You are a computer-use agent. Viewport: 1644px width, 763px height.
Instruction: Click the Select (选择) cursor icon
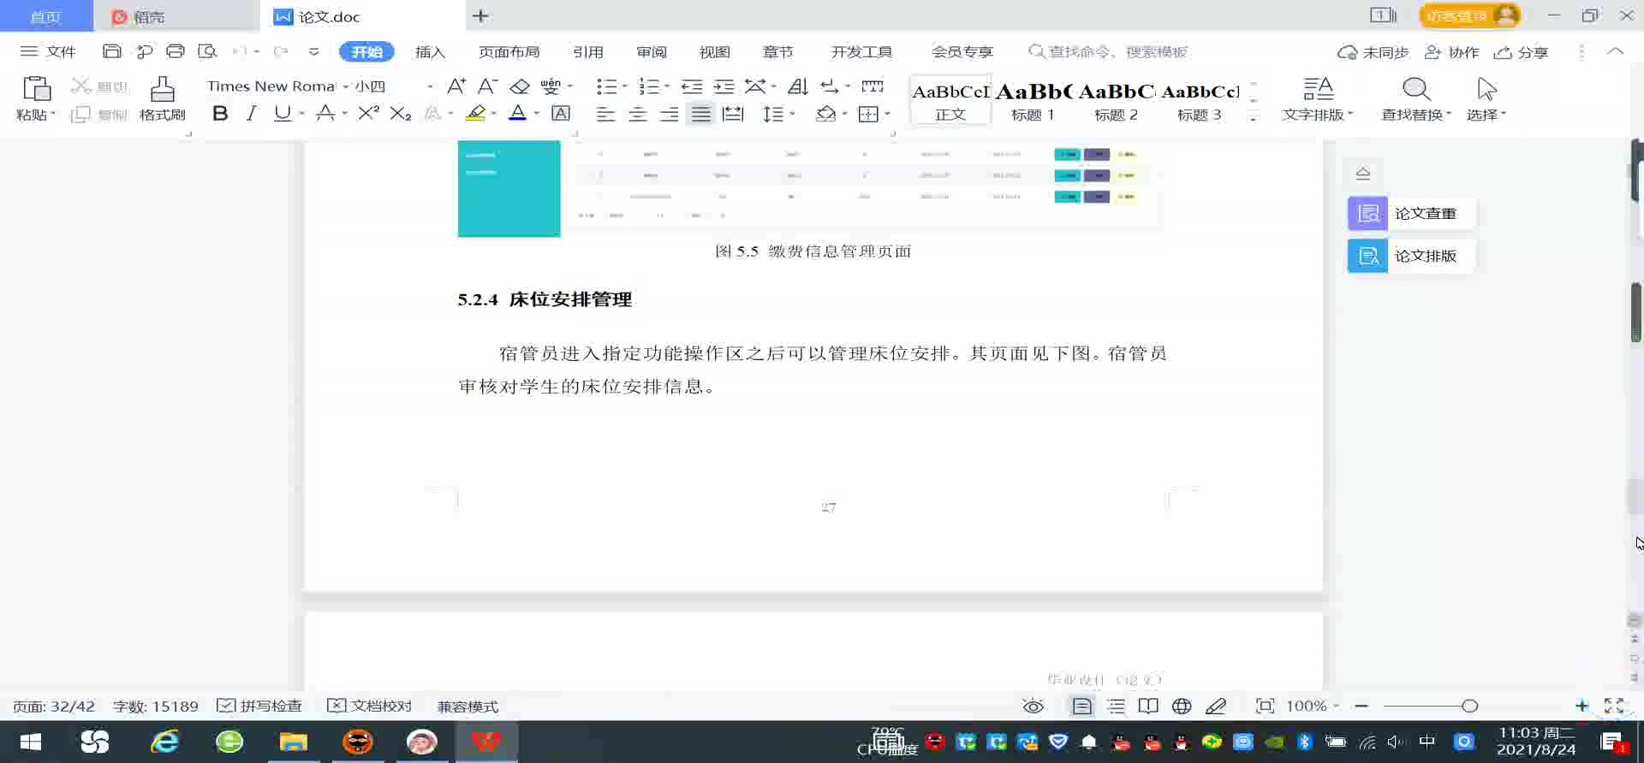(x=1486, y=89)
